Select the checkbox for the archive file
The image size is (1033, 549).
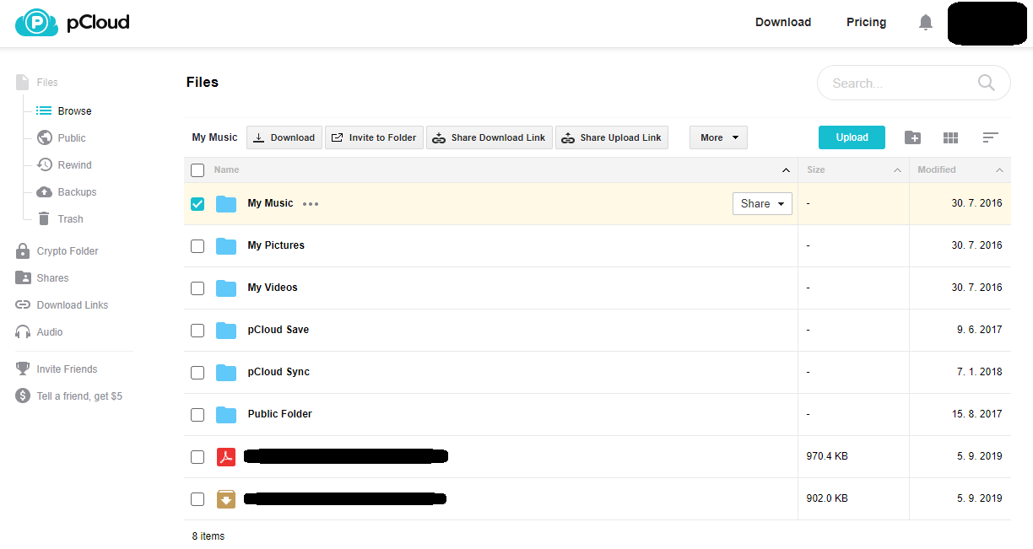[197, 499]
